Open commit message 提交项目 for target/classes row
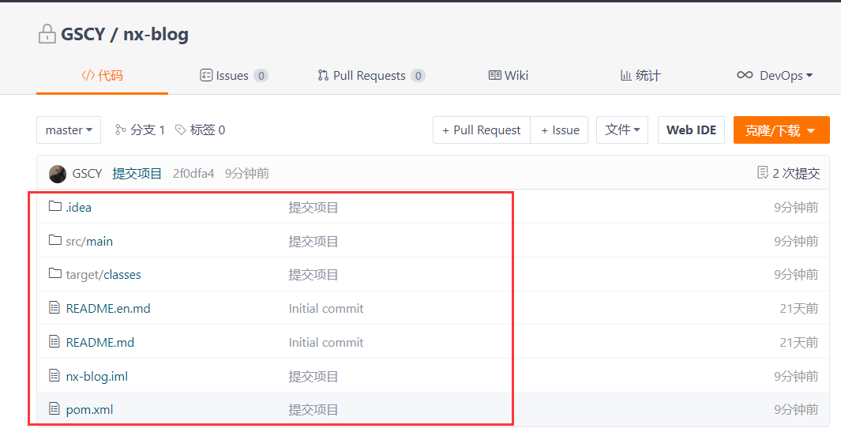This screenshot has width=841, height=436. click(313, 275)
